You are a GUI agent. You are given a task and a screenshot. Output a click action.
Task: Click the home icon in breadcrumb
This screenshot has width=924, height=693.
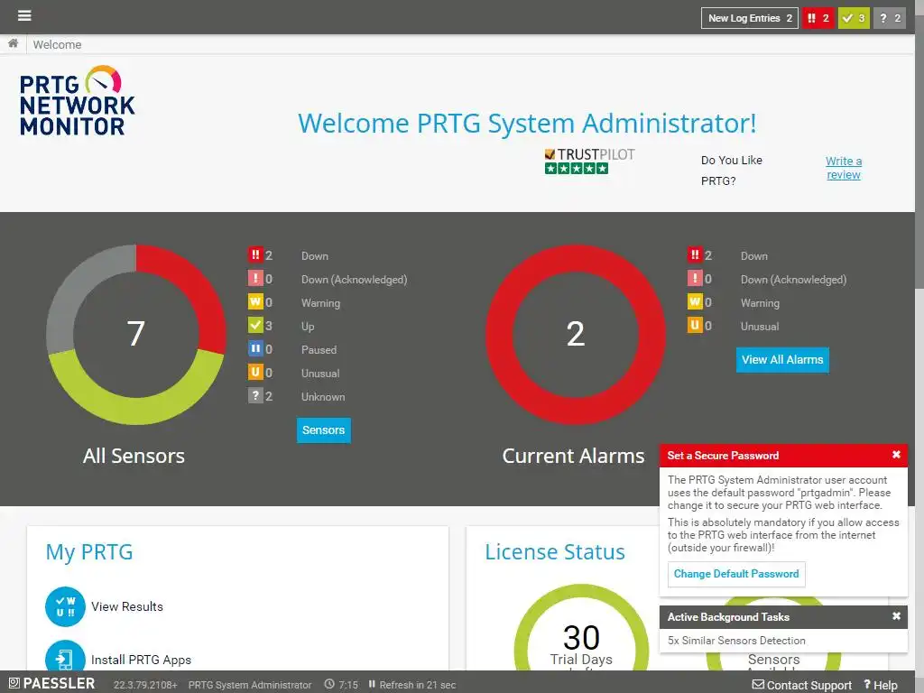point(13,43)
